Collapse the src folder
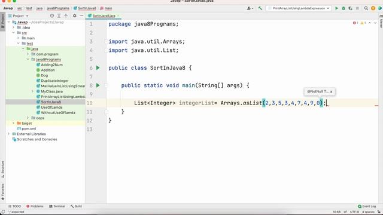 pyautogui.click(x=13, y=33)
